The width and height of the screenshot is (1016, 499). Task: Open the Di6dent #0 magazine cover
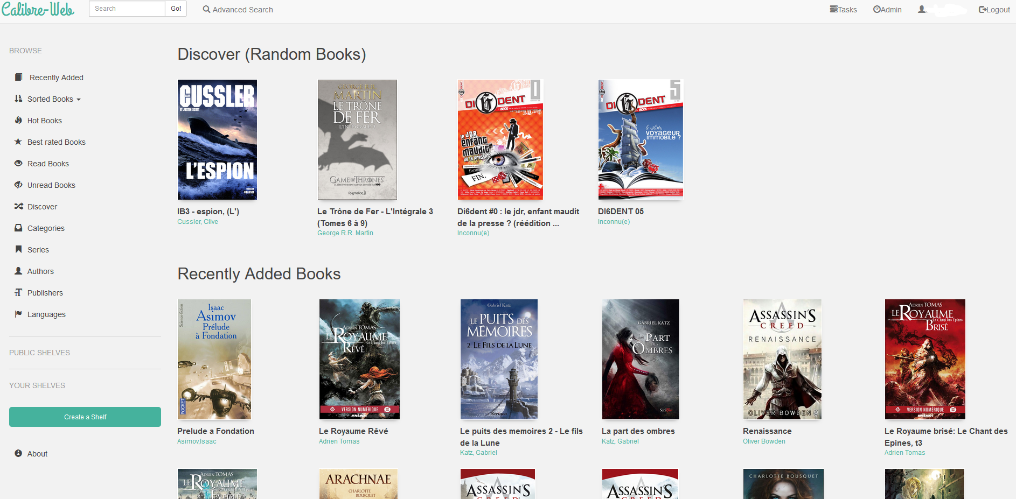tap(500, 140)
